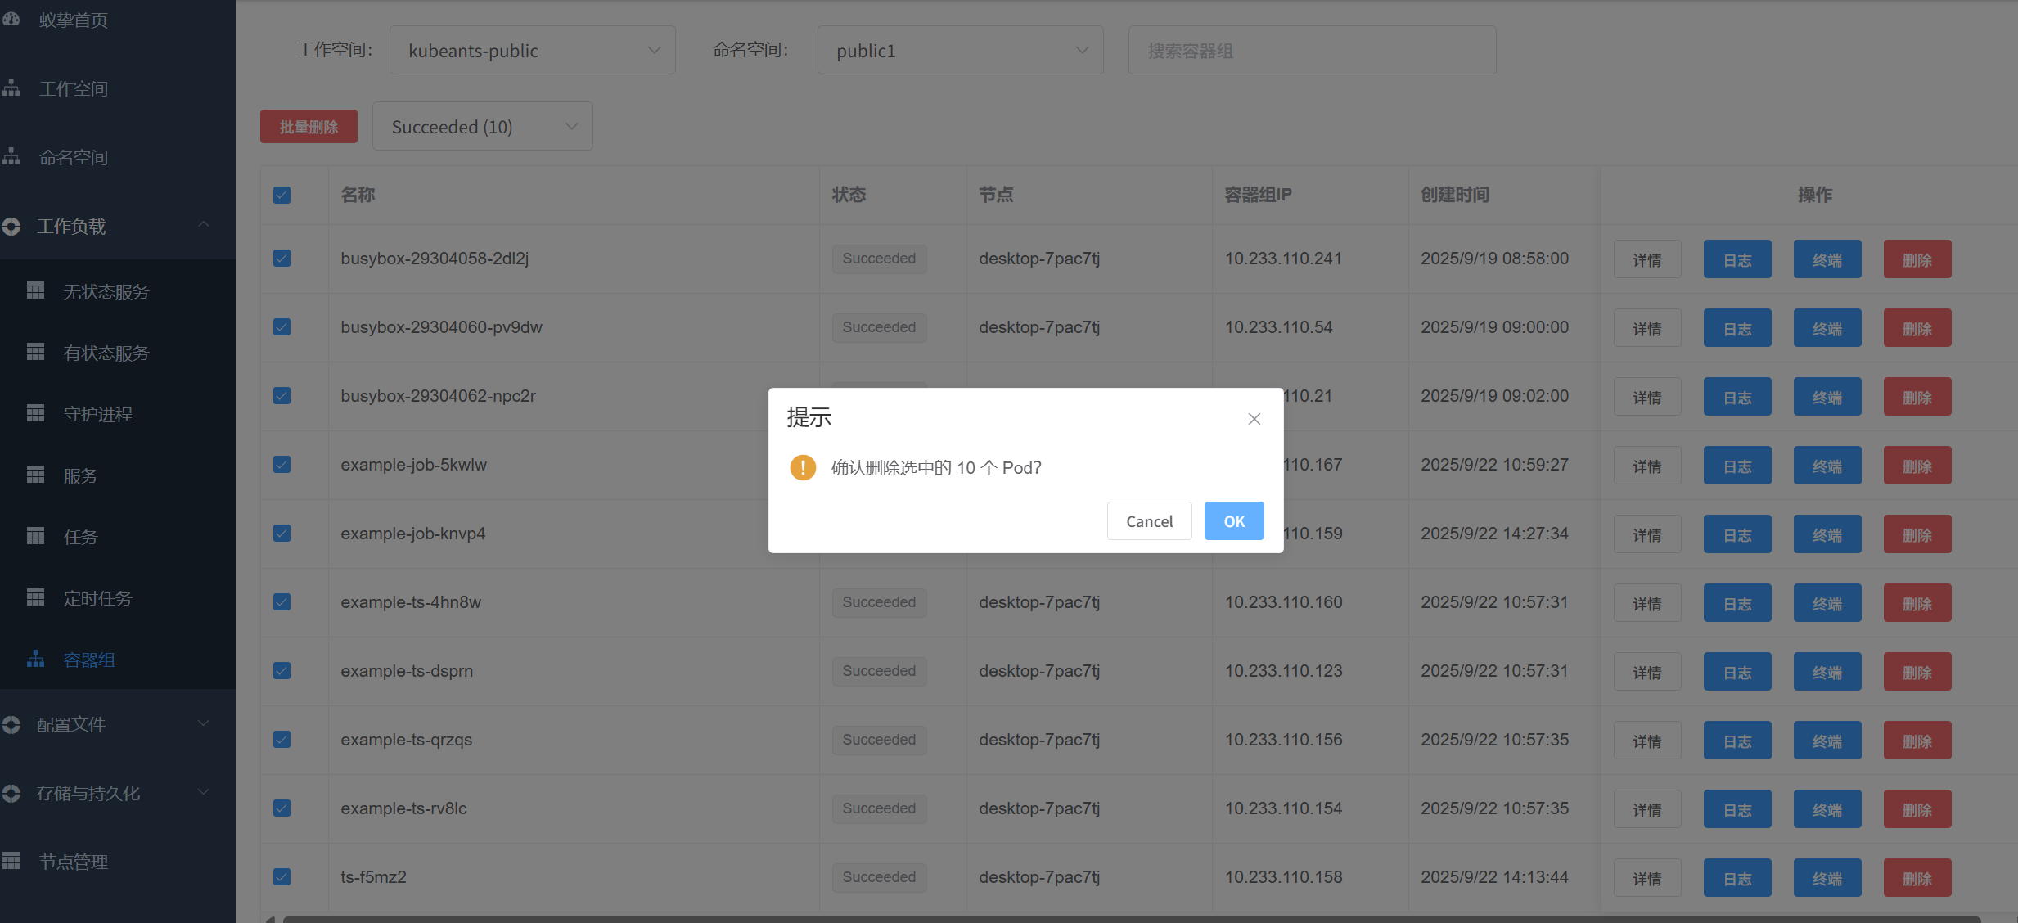The image size is (2018, 923).
Task: Click the hierarchy icon next to 工作空间
Action: point(11,88)
